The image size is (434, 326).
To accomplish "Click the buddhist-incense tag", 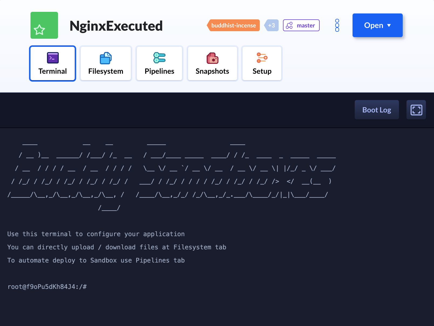I will click(x=233, y=25).
